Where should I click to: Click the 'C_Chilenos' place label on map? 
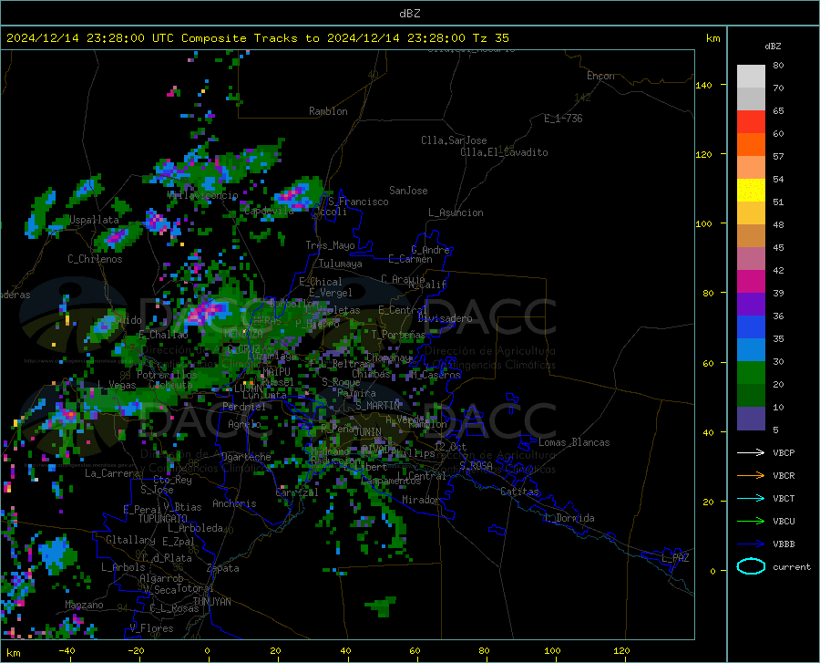click(x=95, y=259)
